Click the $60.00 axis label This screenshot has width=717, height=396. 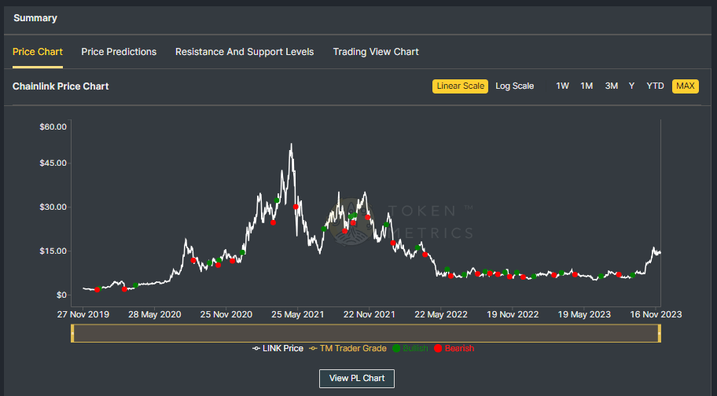tap(53, 127)
